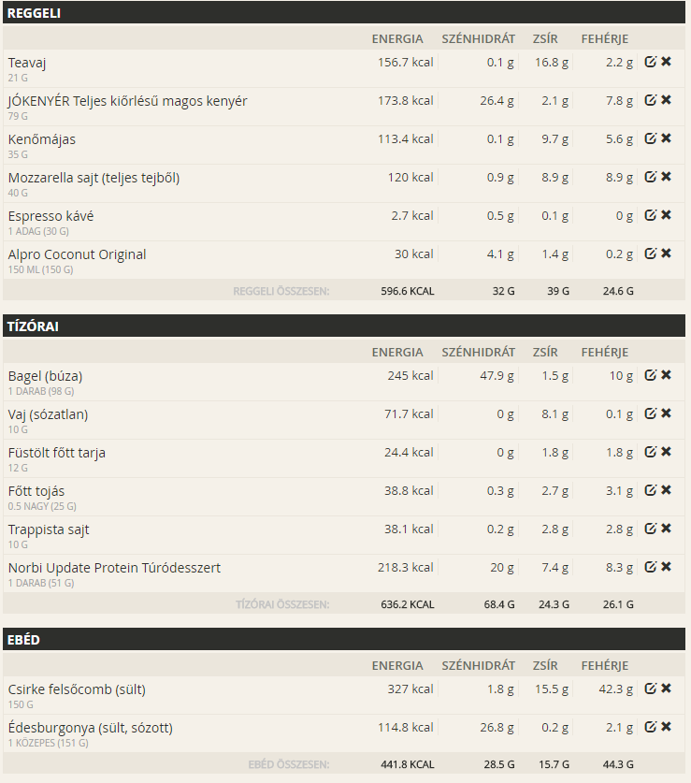
Task: Edit the Bagel (búza) entry
Action: (x=650, y=375)
